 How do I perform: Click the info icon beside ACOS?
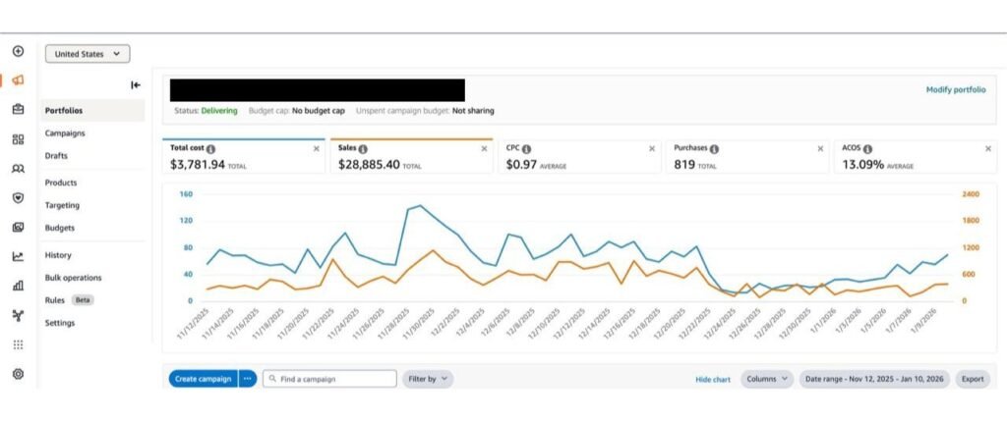coord(867,149)
